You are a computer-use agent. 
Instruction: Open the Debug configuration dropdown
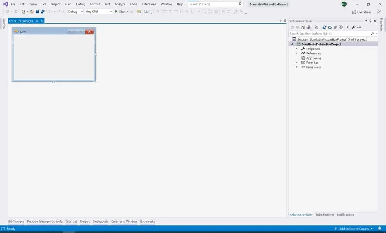(75, 12)
